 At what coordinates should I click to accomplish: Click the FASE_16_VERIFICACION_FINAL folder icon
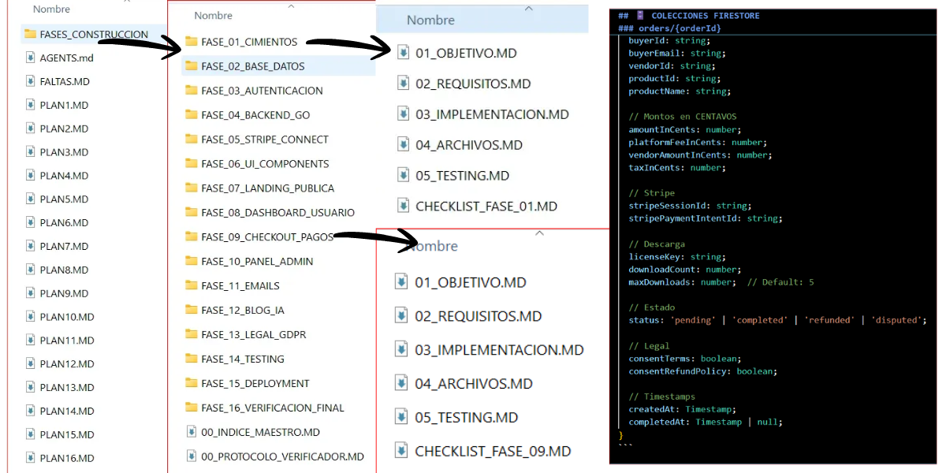[x=191, y=408]
